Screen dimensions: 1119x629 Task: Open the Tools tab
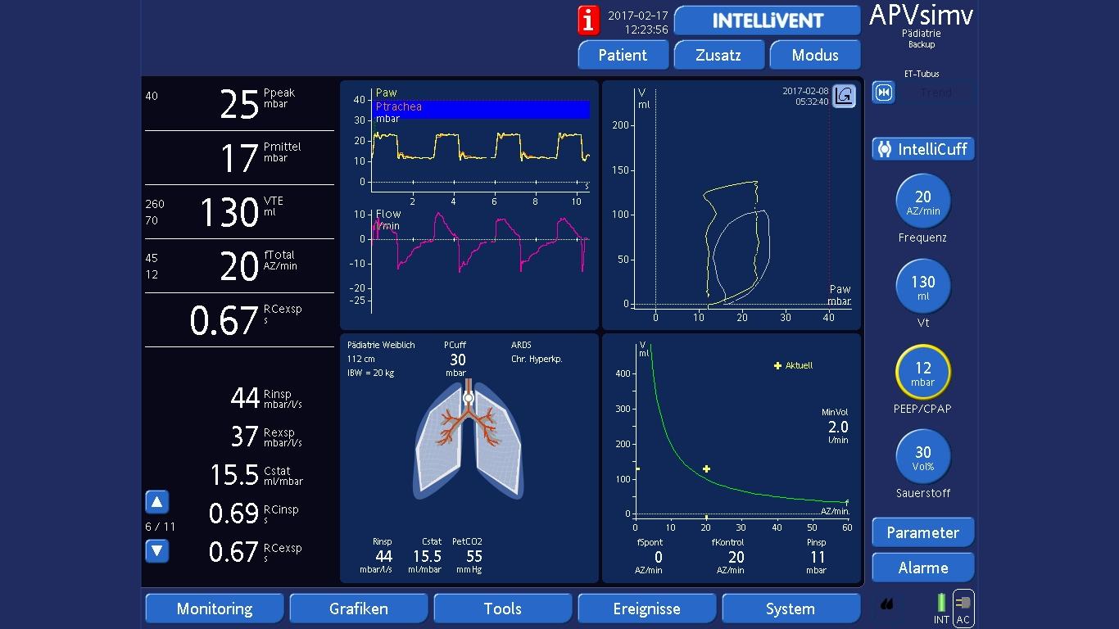(x=503, y=609)
